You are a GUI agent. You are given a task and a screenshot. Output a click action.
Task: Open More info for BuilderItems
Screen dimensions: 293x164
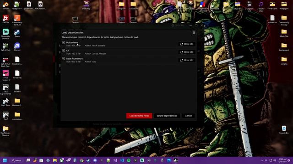(x=187, y=44)
